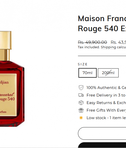The image size is (126, 148).
Task: Click the discounted Rs. 43 sale price
Action: point(118,42)
